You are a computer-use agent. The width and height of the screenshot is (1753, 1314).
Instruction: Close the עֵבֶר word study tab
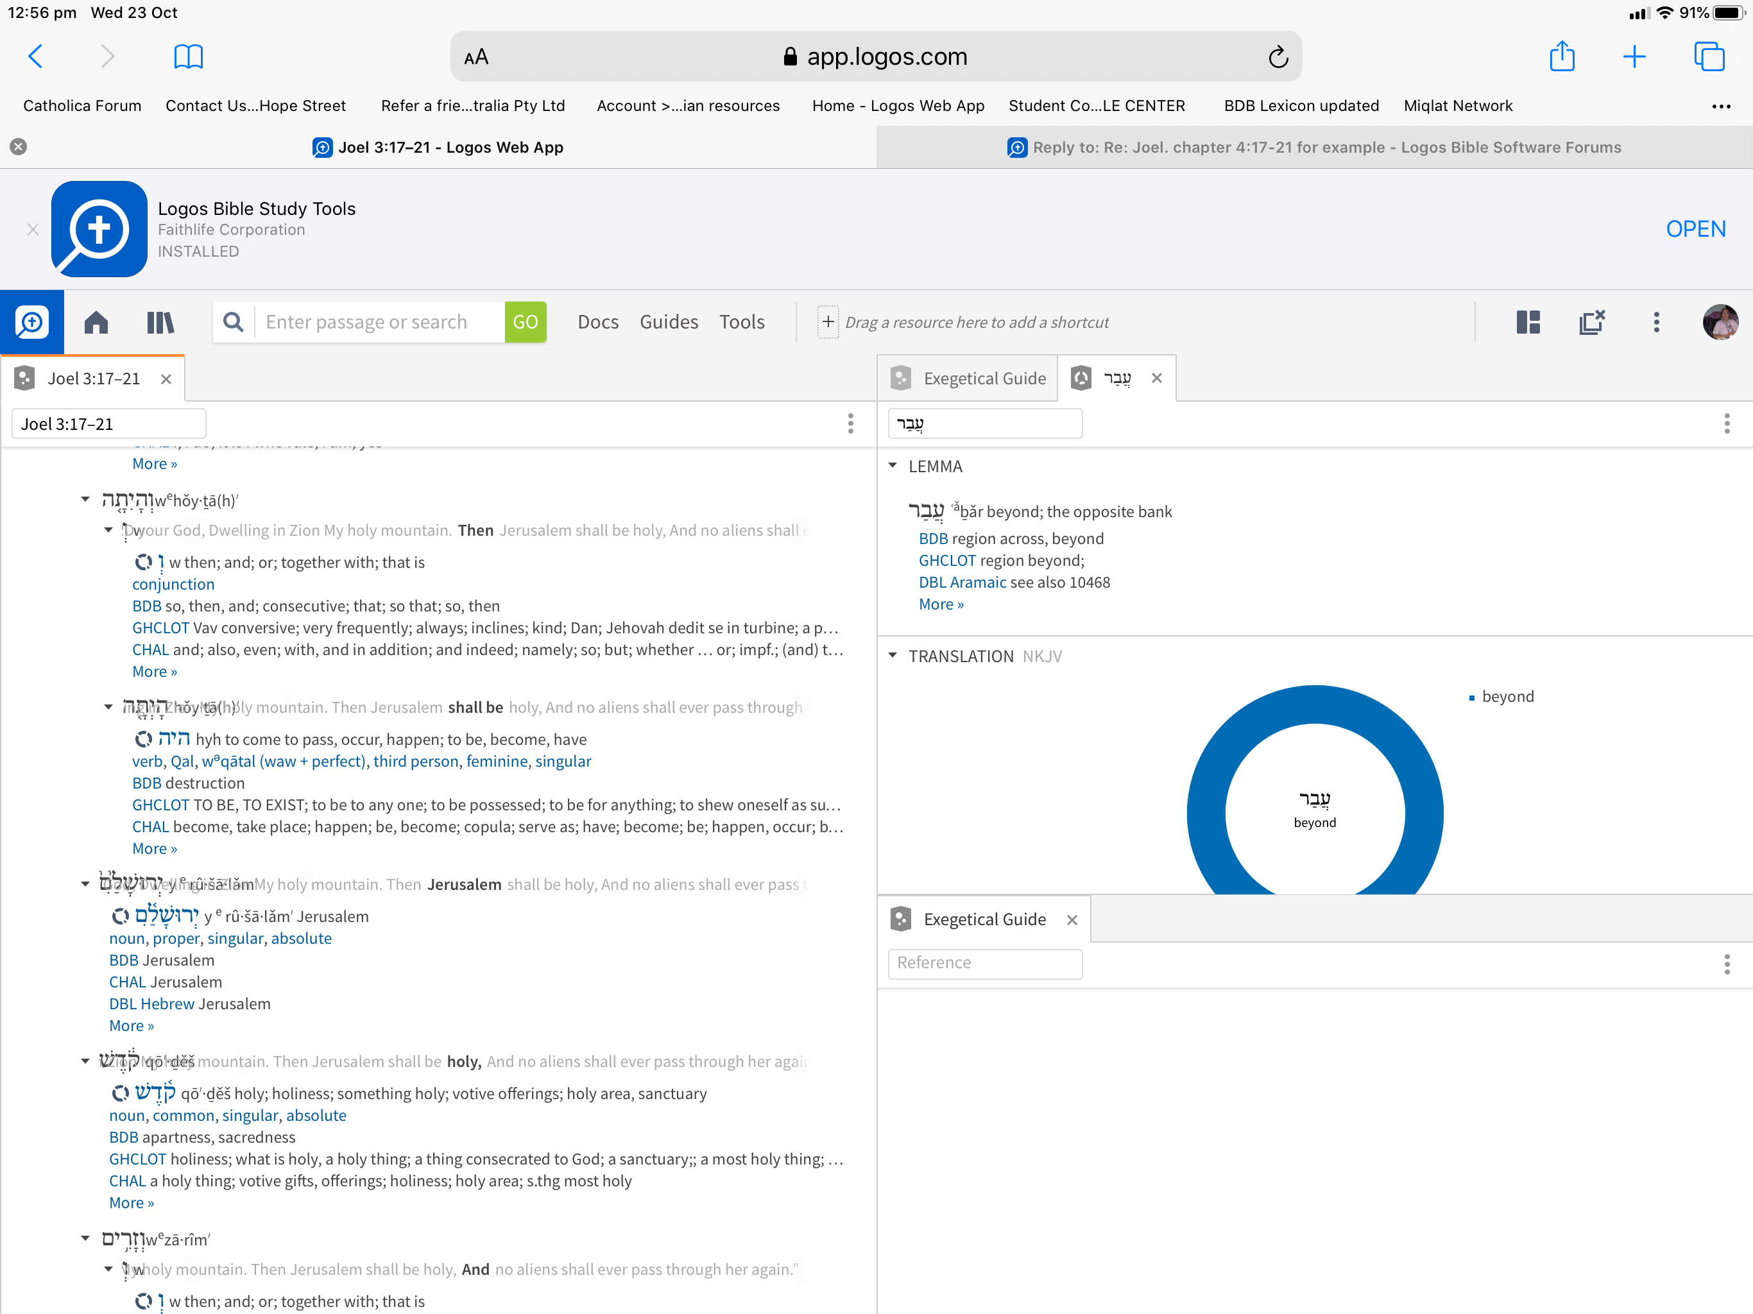1156,378
